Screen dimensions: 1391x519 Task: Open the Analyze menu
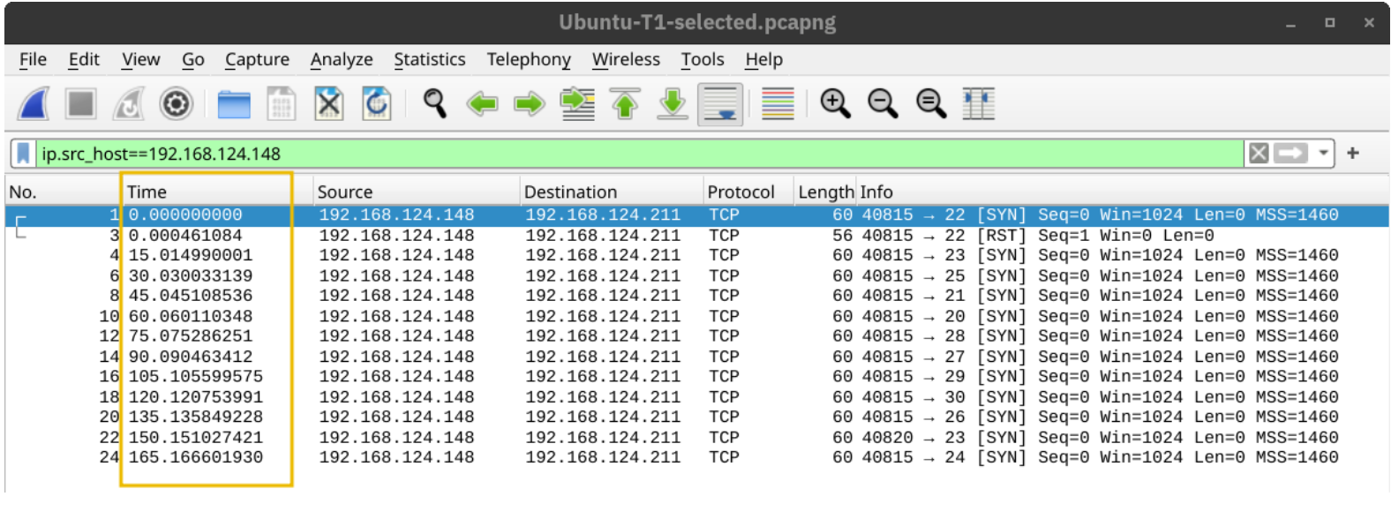pos(342,59)
